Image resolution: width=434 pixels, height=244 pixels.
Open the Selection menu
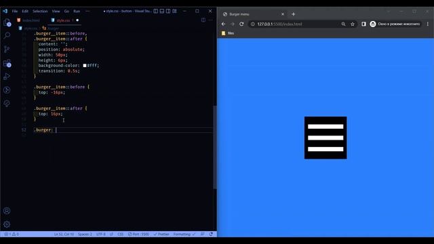pos(40,12)
